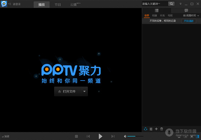Click the 请登录 login link
Viewport: 201px width, 140px height.
point(16,4)
